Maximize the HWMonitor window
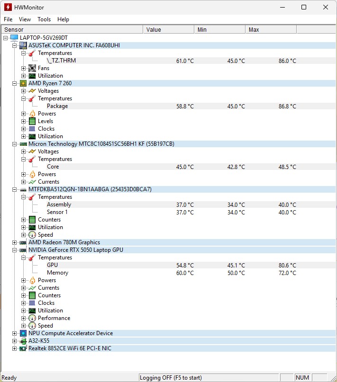 pyautogui.click(x=304, y=7)
